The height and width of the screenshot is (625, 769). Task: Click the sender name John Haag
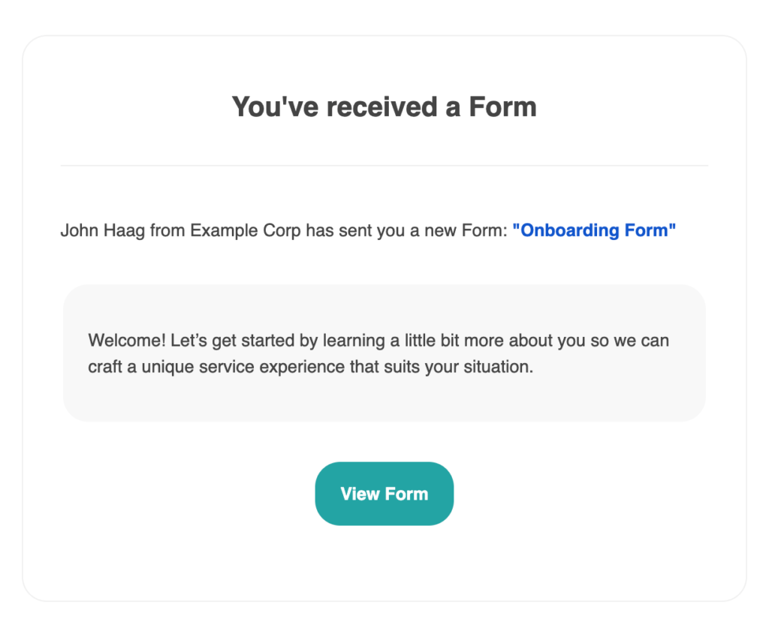point(102,230)
